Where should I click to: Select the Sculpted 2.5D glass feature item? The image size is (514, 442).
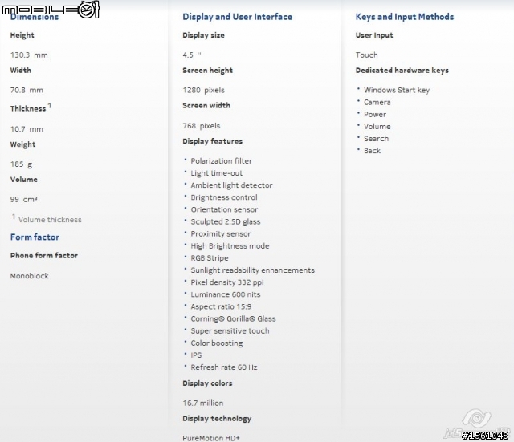pos(226,221)
